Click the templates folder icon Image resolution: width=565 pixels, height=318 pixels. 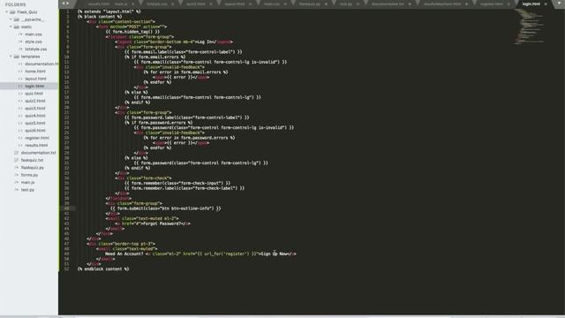[17, 57]
